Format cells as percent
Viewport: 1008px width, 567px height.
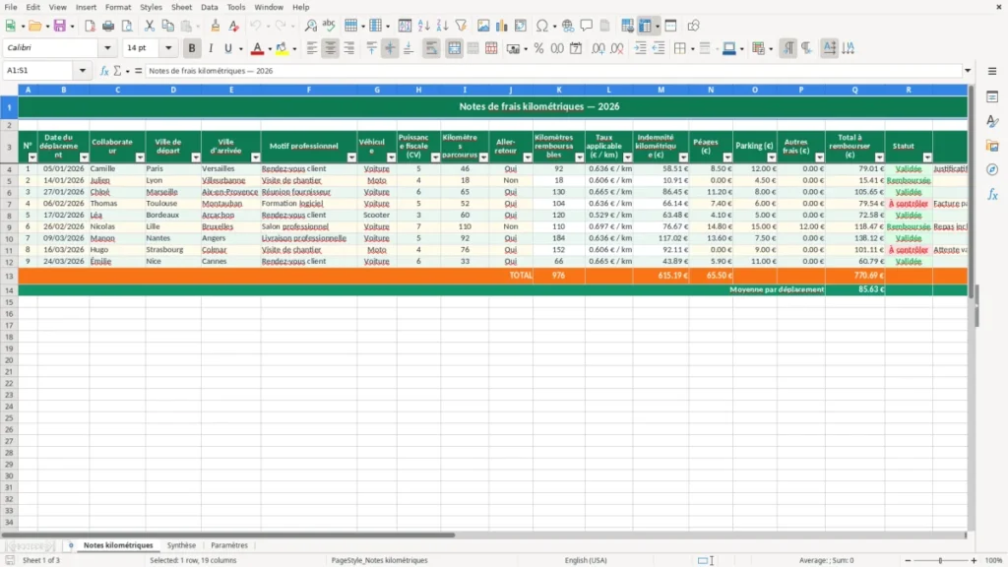(x=538, y=48)
